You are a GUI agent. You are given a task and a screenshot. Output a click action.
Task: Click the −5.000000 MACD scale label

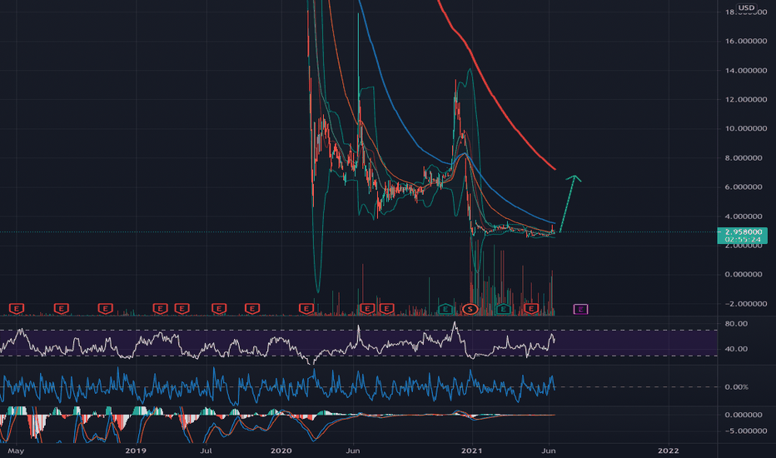(746, 431)
